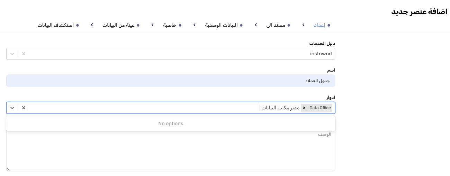Clear the دليل الخدمات selection with X
This screenshot has width=450, height=176.
[24, 54]
